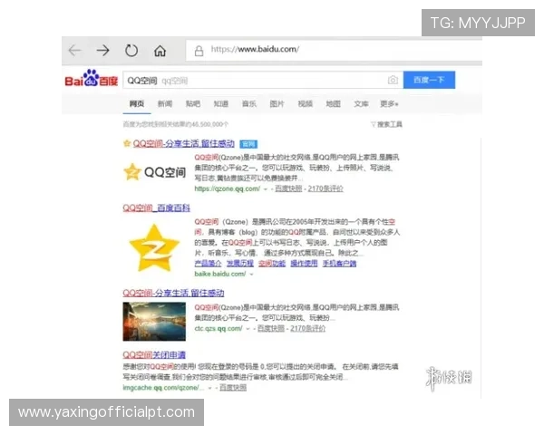Click the small star icon before the first result title

(127, 143)
